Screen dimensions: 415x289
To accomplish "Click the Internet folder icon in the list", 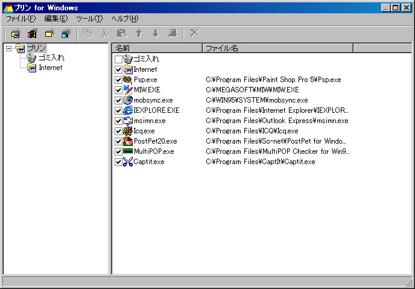I will point(128,69).
